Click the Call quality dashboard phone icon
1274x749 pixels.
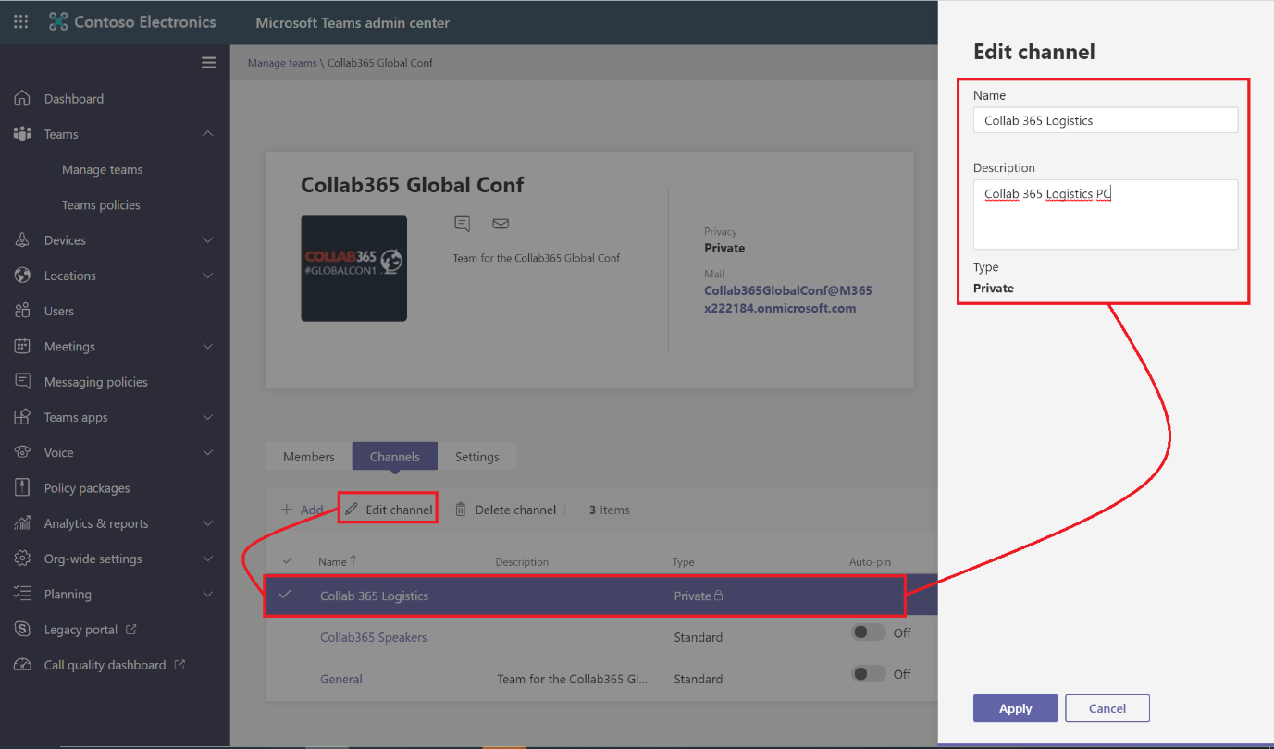(22, 665)
